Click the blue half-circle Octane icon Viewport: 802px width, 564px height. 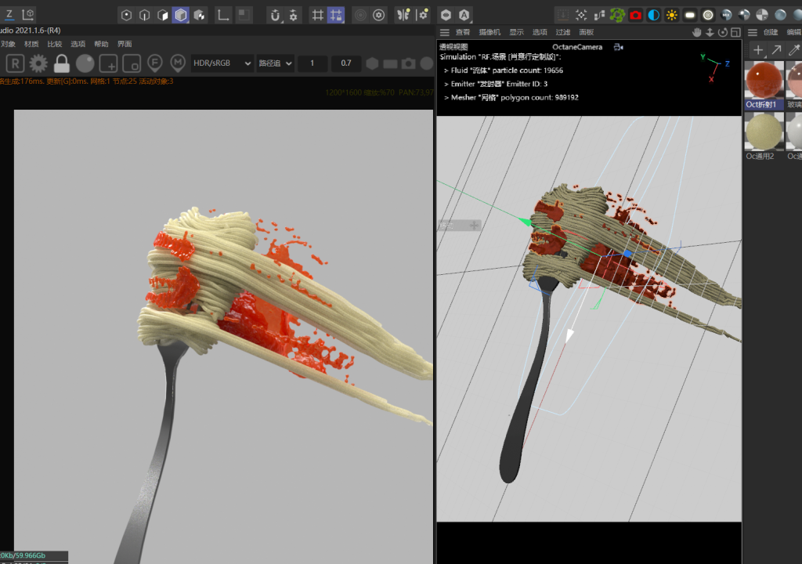654,16
